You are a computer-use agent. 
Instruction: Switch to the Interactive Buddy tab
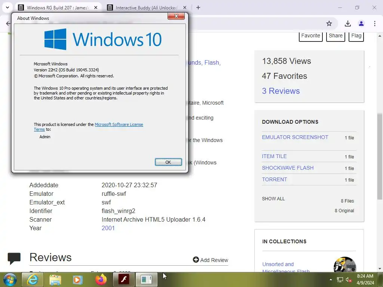[x=147, y=7]
